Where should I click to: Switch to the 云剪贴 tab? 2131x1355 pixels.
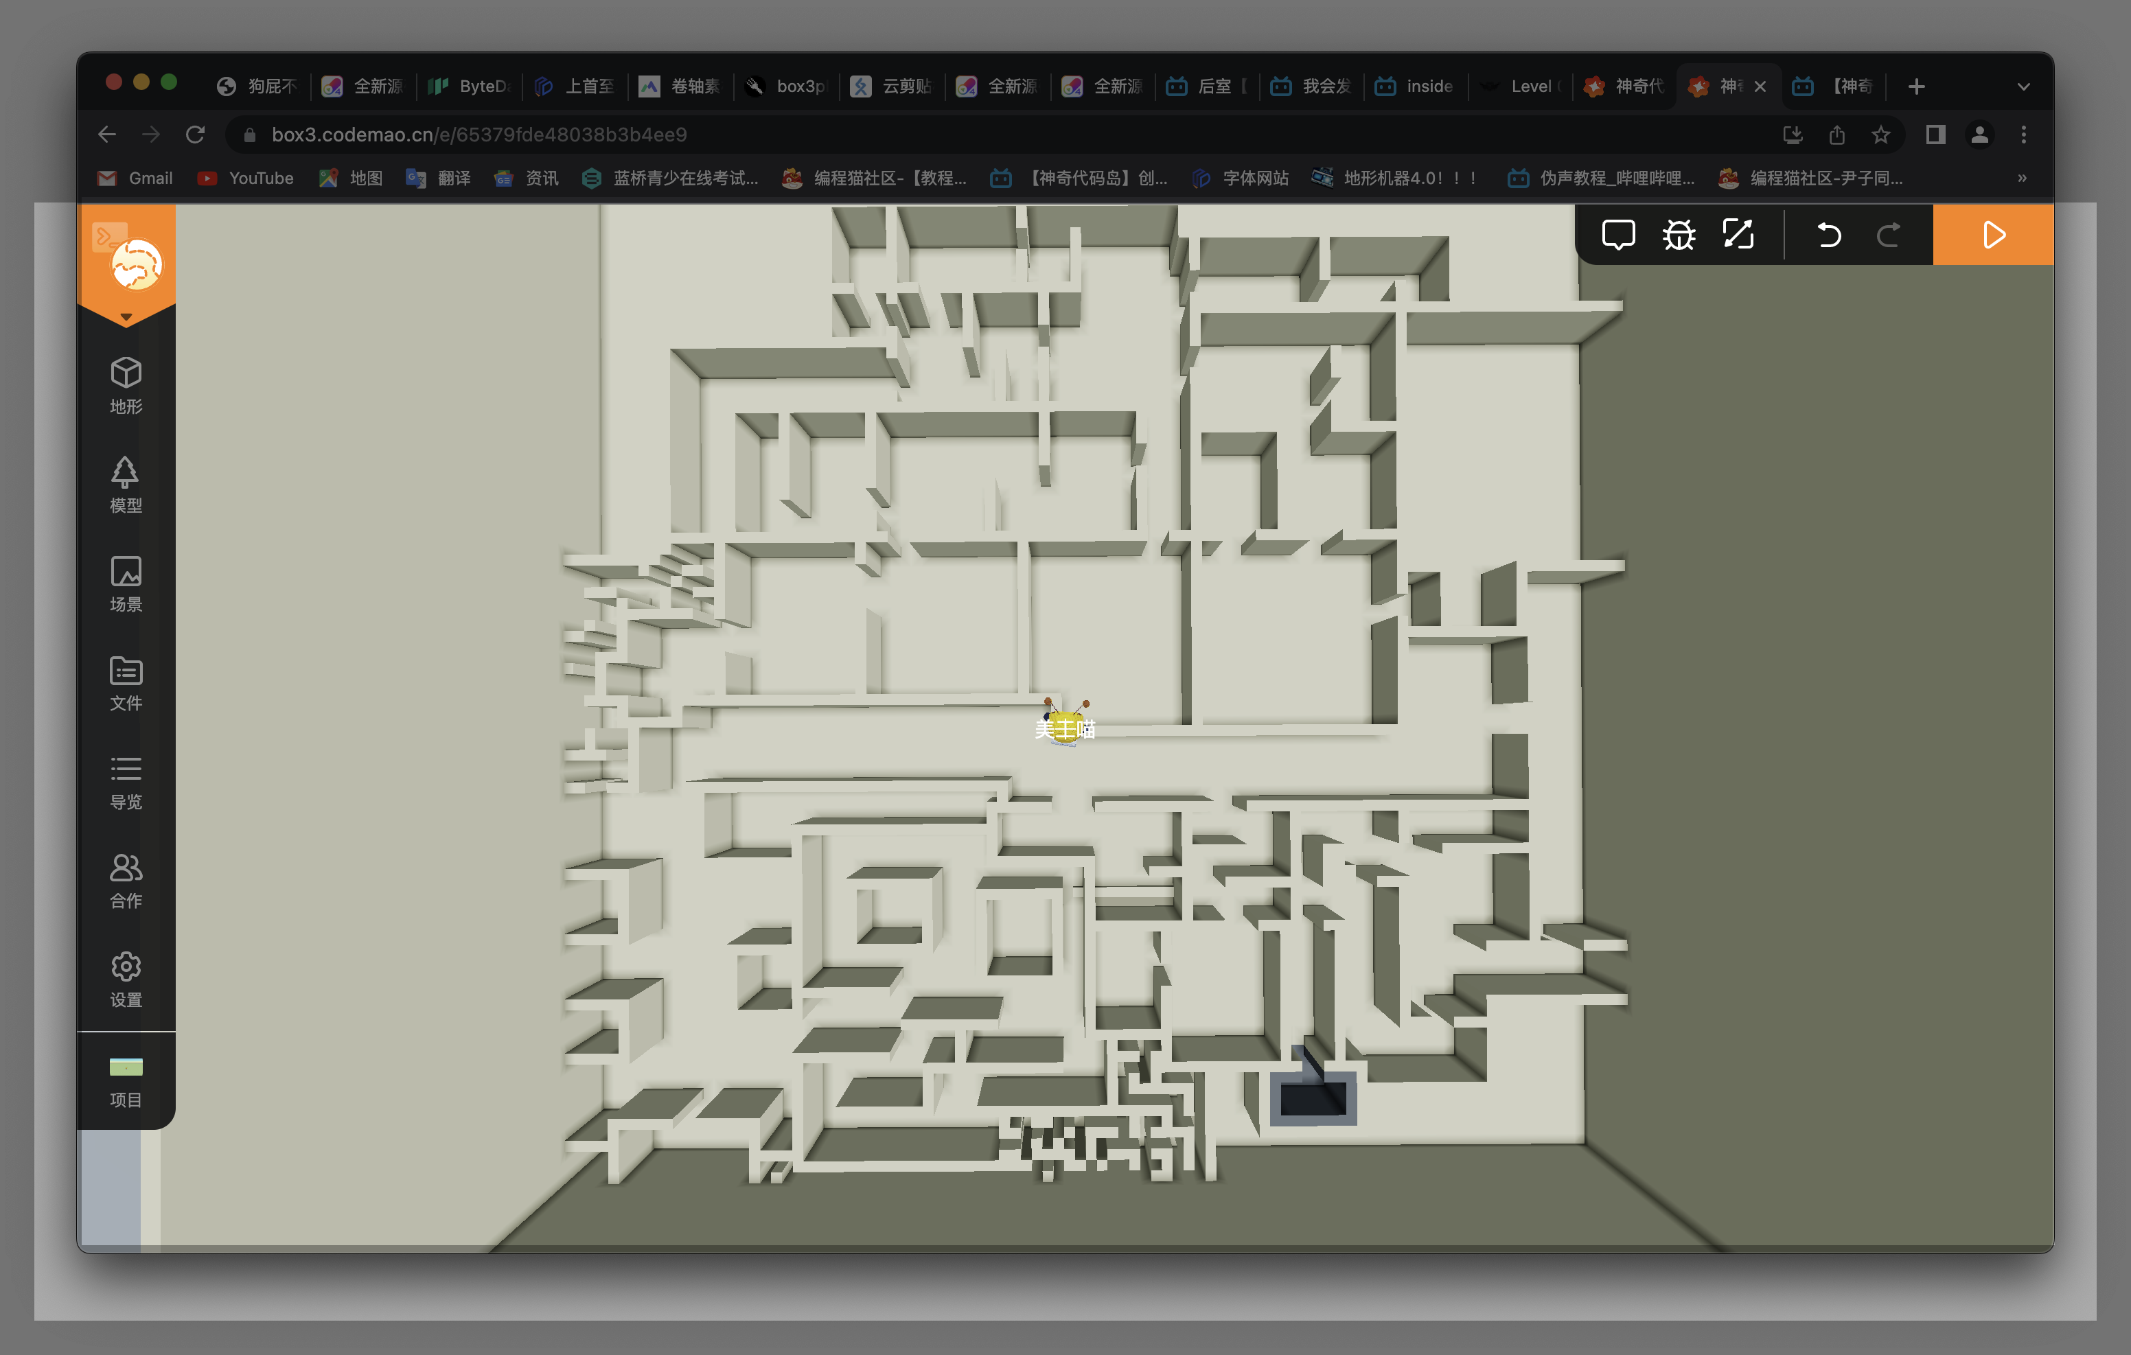[x=892, y=86]
